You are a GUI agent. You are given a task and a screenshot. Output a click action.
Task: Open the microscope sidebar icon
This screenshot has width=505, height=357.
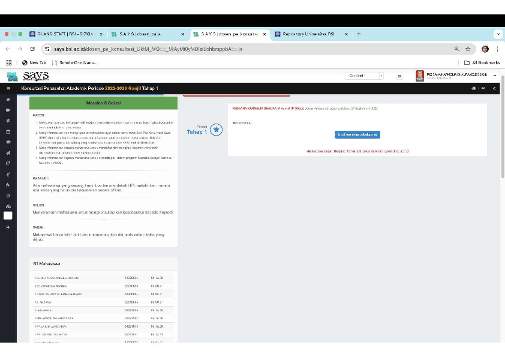coord(8,175)
